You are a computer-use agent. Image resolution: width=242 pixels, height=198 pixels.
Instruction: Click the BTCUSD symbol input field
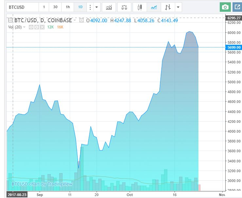pyautogui.click(x=22, y=7)
